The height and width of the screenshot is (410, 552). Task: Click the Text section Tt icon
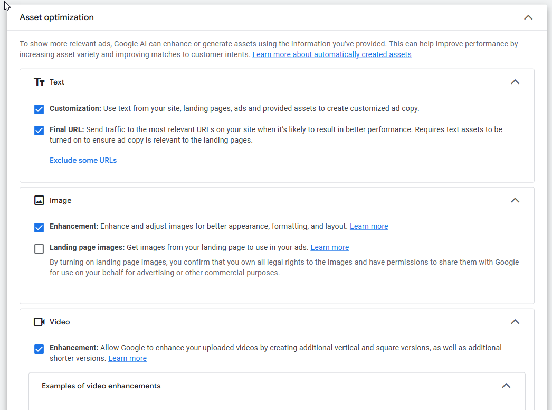coord(39,82)
